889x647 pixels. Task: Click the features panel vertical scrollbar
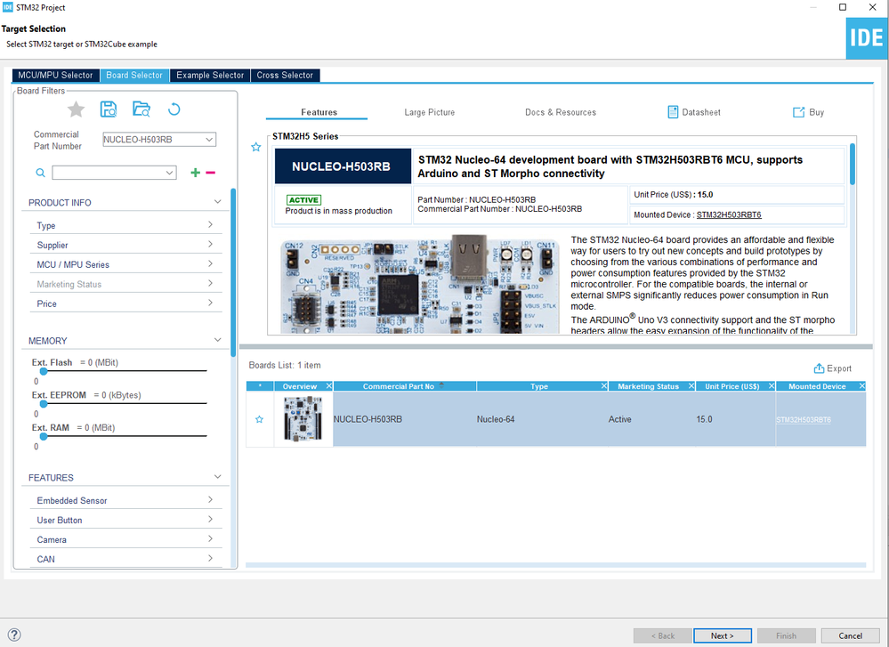coord(853,165)
